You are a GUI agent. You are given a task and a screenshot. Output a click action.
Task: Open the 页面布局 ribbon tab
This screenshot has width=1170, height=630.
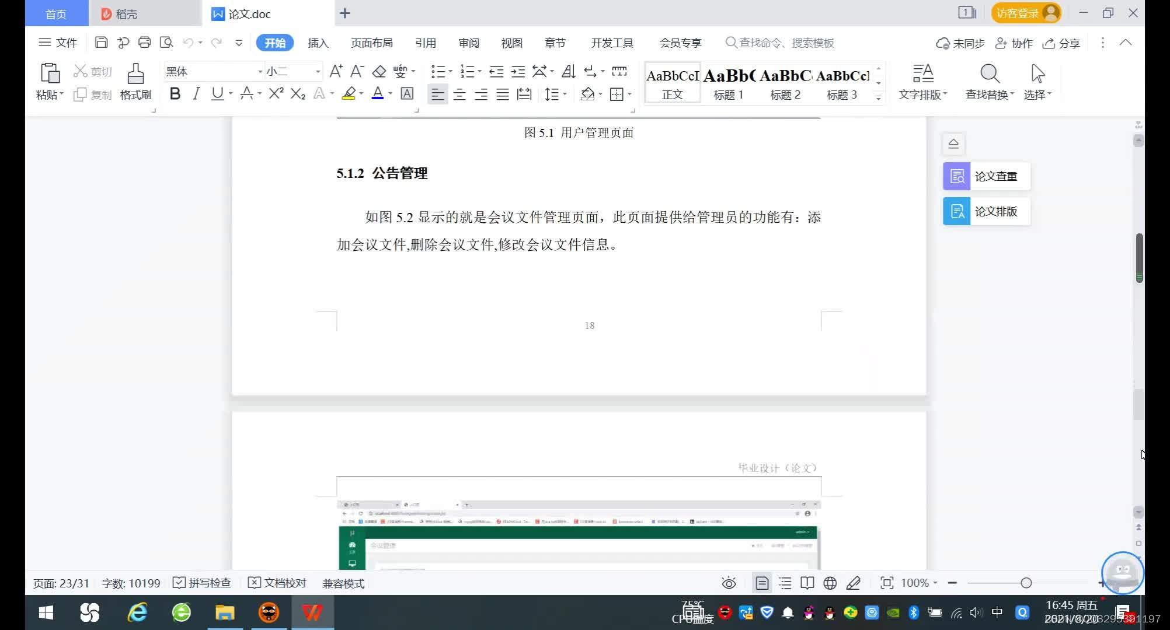[x=371, y=43]
